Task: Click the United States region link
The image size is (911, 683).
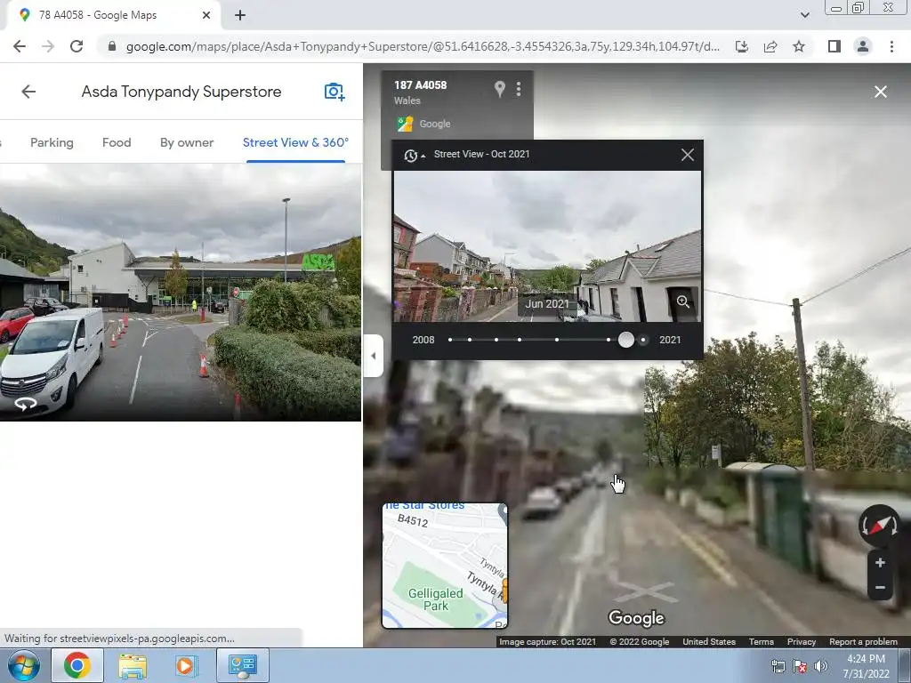Action: [x=709, y=642]
